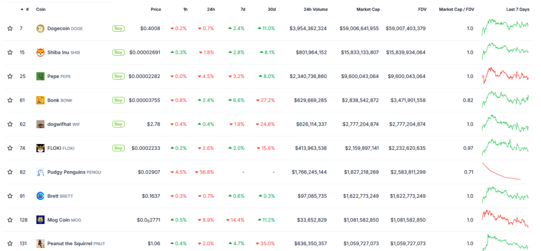Sort by the Coin column header
This screenshot has height=251, width=541.
click(x=41, y=9)
